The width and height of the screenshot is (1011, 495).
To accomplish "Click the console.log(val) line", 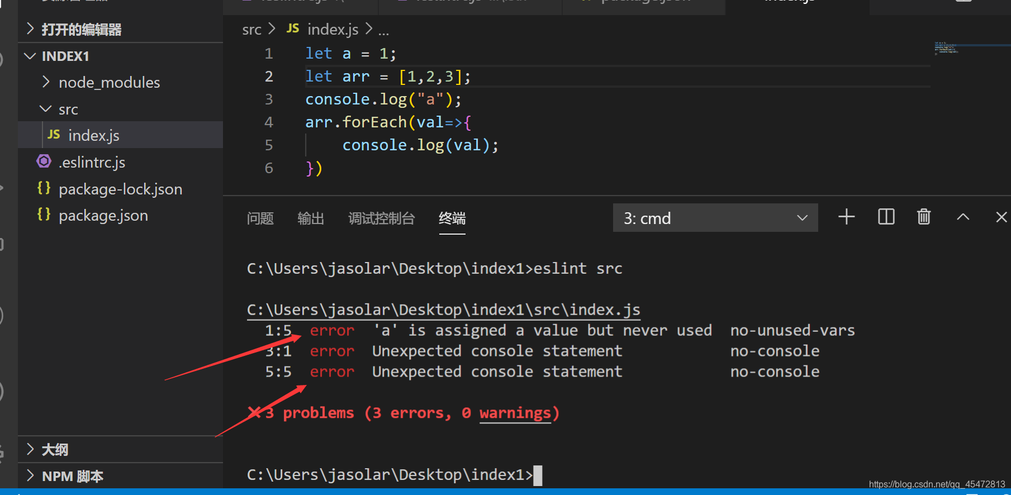I will point(420,145).
